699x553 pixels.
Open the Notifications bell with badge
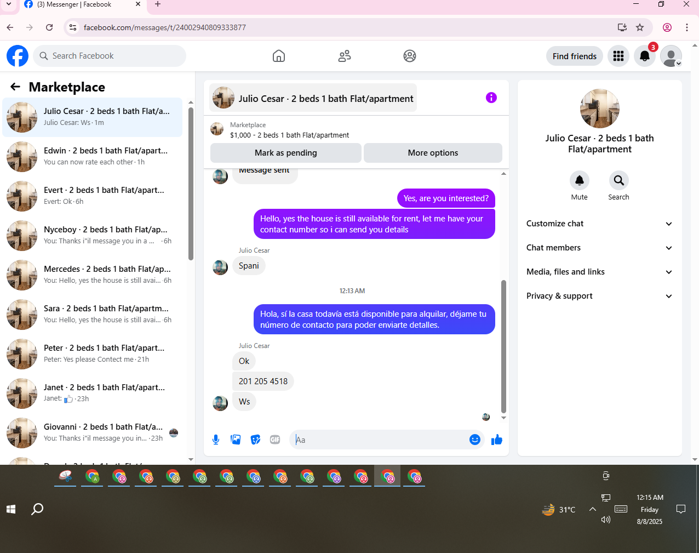pyautogui.click(x=645, y=56)
